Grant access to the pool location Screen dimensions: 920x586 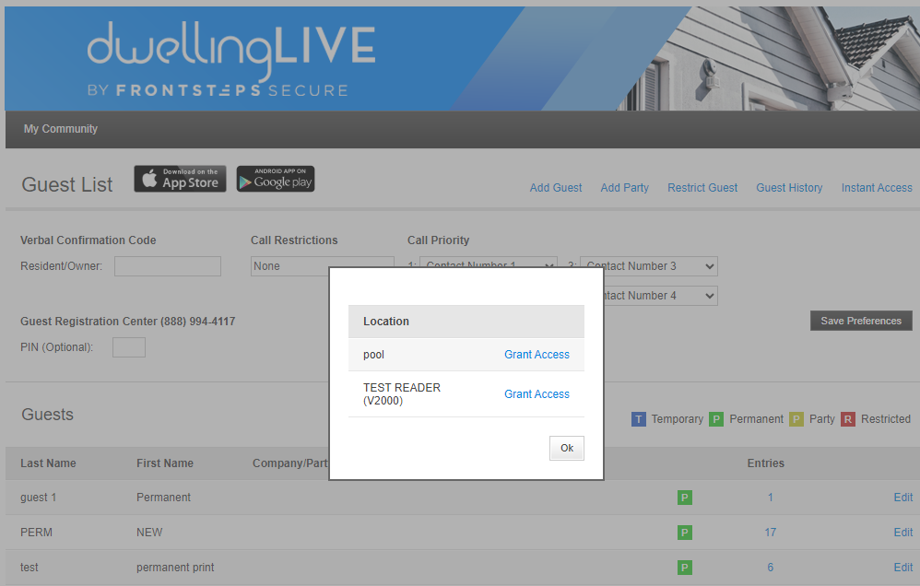coord(537,355)
